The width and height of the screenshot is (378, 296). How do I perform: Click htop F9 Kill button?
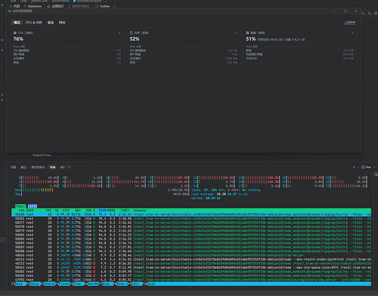pyautogui.click(x=135, y=284)
